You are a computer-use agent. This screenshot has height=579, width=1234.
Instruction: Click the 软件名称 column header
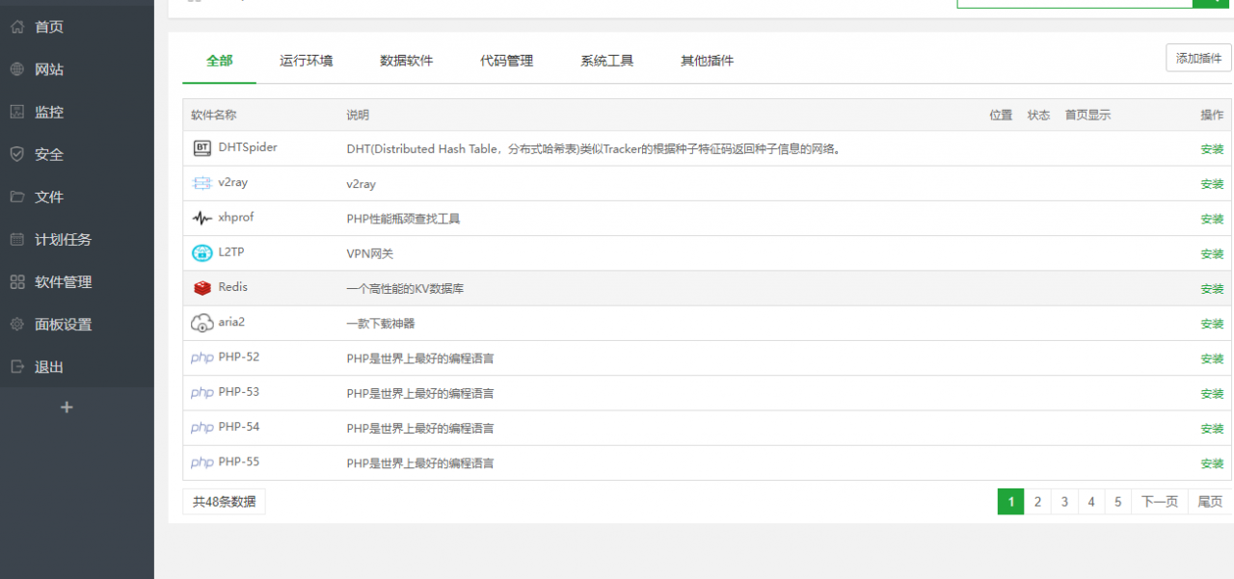coord(213,115)
